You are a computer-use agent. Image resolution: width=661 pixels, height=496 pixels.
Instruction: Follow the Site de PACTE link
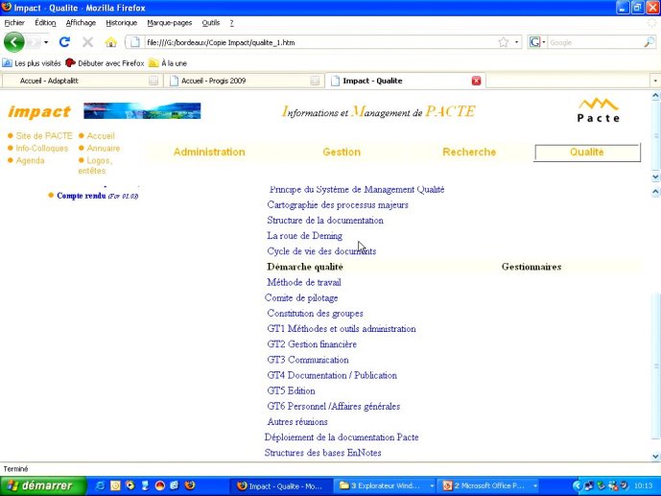click(44, 135)
